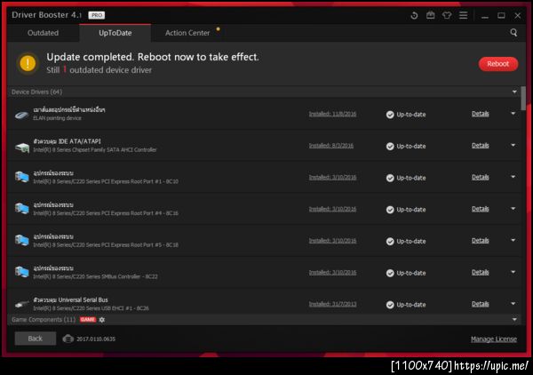Click Up-to-date checkmark for Root Port #5
Image resolution: width=533 pixels, height=375 pixels.
pos(390,241)
